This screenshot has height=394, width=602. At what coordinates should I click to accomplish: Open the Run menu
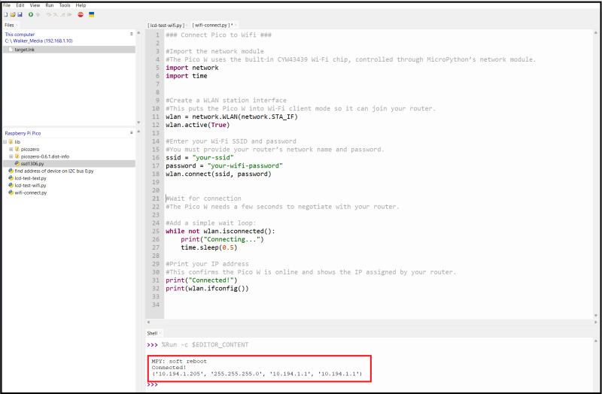click(50, 5)
